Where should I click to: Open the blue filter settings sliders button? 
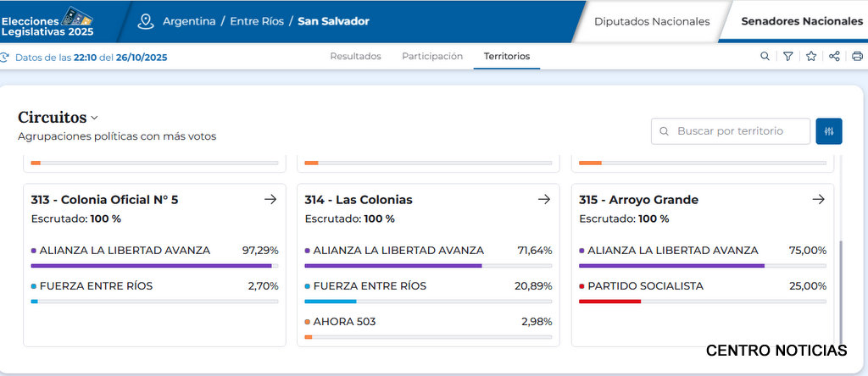pos(829,131)
